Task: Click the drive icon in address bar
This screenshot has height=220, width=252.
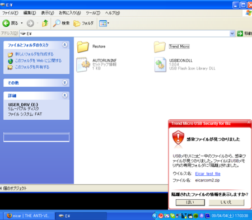Action: point(23,34)
